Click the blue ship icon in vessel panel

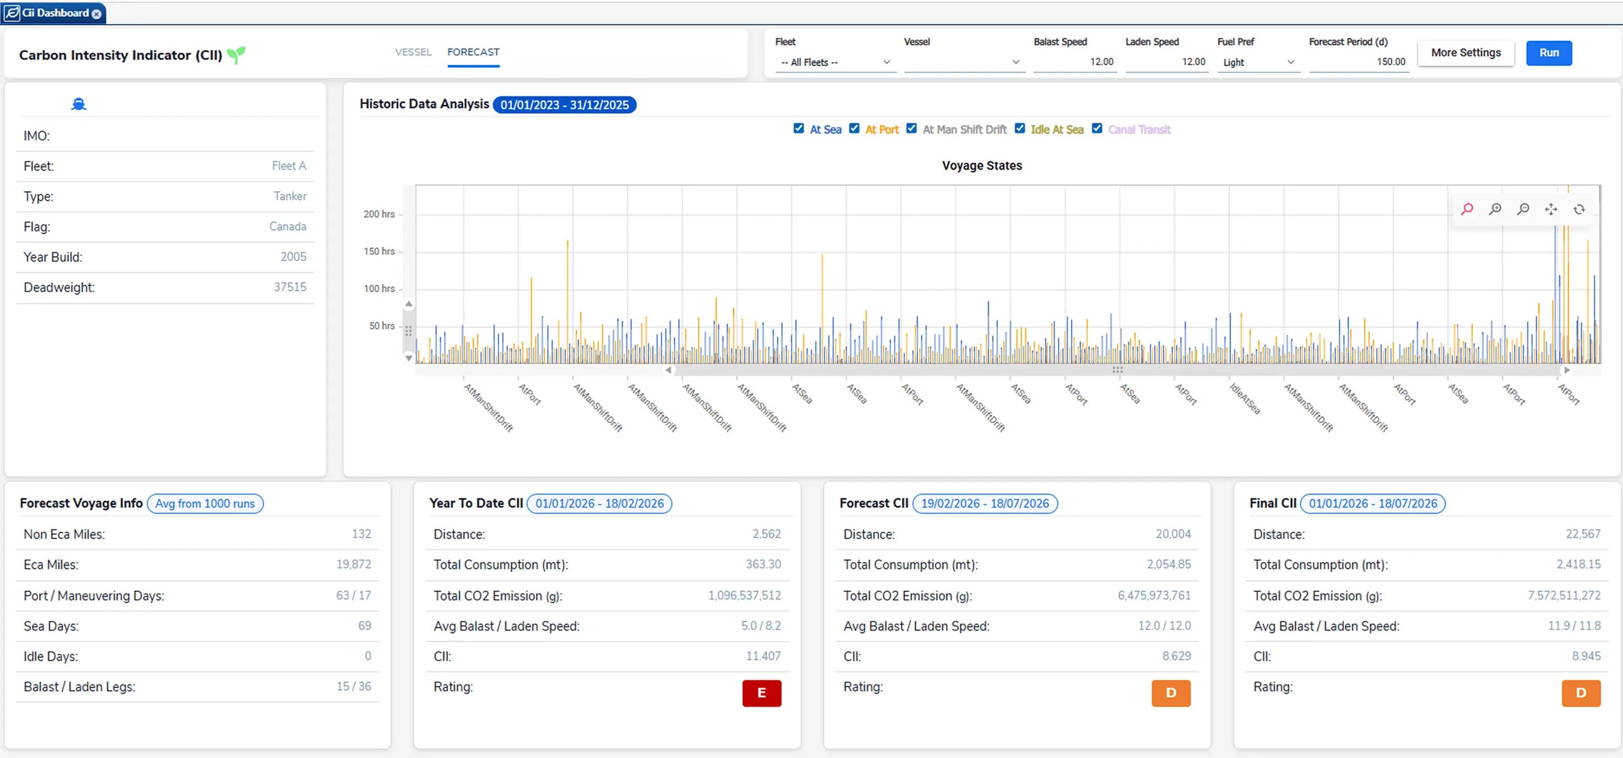click(78, 104)
